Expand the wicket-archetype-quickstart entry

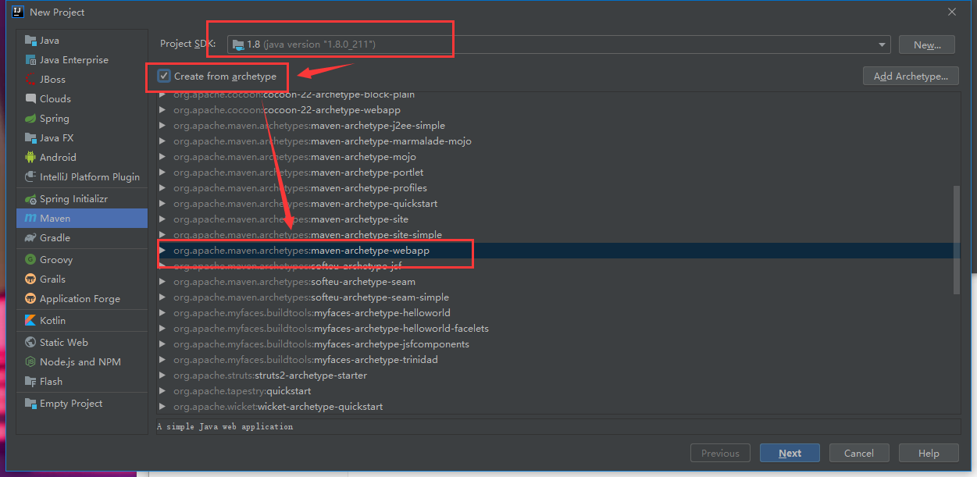[x=162, y=407]
